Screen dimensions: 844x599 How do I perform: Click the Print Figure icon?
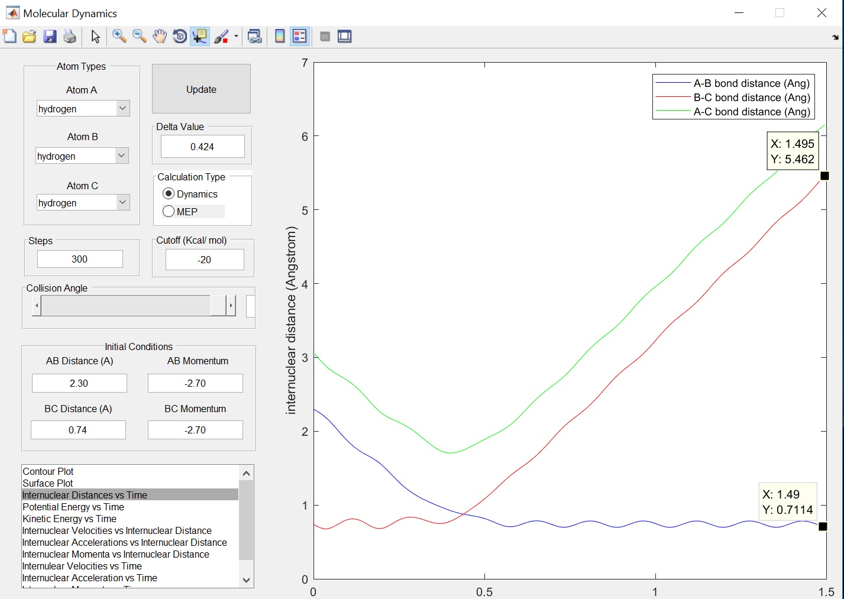[70, 37]
